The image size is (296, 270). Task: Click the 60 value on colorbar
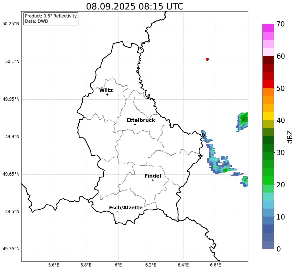coord(280,56)
